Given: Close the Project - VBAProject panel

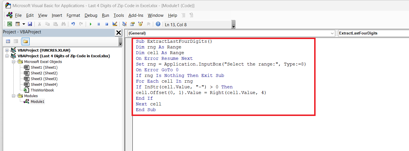Looking at the screenshot, I should [x=119, y=33].
